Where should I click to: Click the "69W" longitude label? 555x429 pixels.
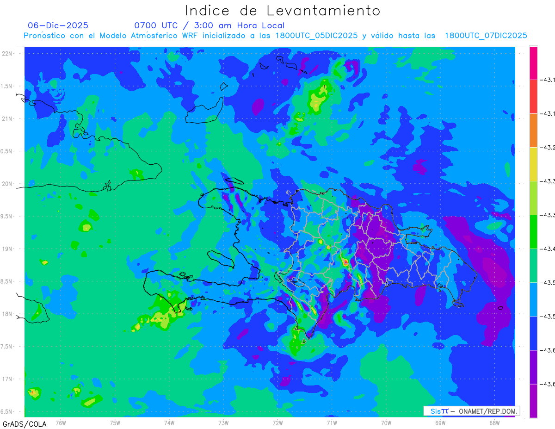pos(440,423)
